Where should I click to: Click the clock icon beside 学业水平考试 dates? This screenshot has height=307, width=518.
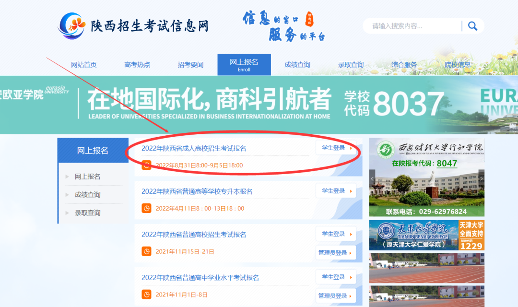147,294
